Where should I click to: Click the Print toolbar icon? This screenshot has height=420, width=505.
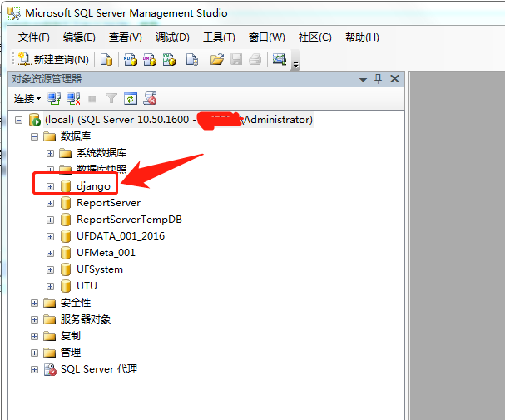click(255, 59)
